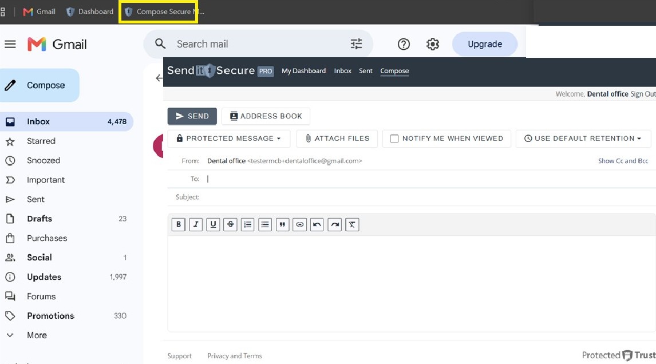
Task: Toggle bold formatting in editor toolbar
Action: tap(178, 225)
